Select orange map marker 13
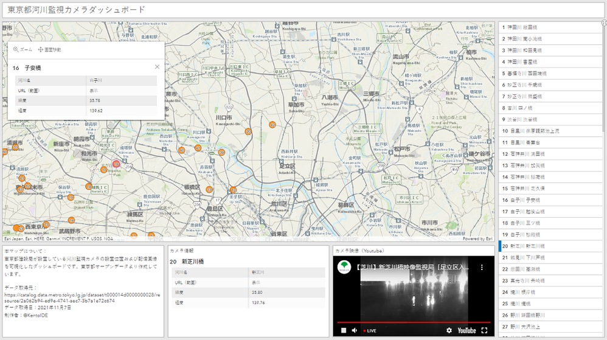The image size is (607, 340). click(x=209, y=189)
